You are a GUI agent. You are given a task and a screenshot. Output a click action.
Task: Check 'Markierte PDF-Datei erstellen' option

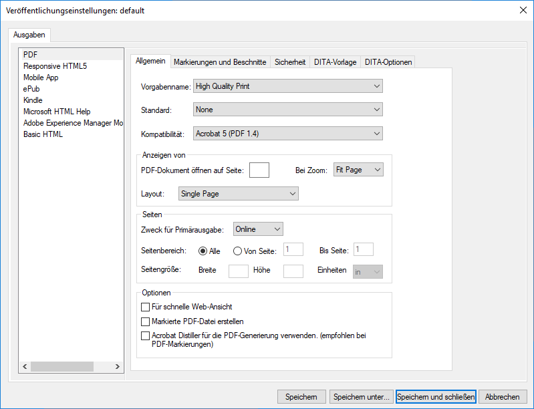point(146,321)
